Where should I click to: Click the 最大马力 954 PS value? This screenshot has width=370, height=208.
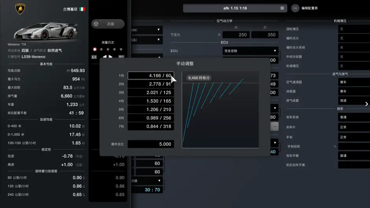pos(78,79)
